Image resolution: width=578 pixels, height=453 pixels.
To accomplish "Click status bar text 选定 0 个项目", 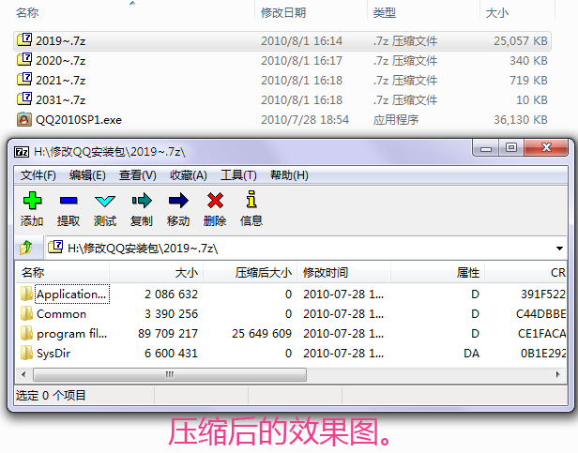I will 51,396.
